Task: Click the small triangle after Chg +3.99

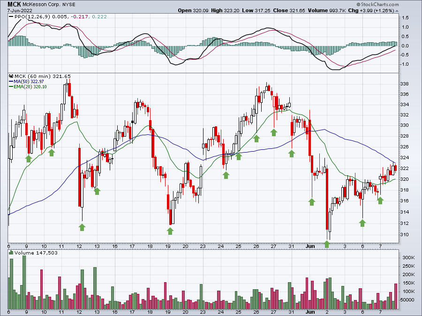Action: pos(397,11)
